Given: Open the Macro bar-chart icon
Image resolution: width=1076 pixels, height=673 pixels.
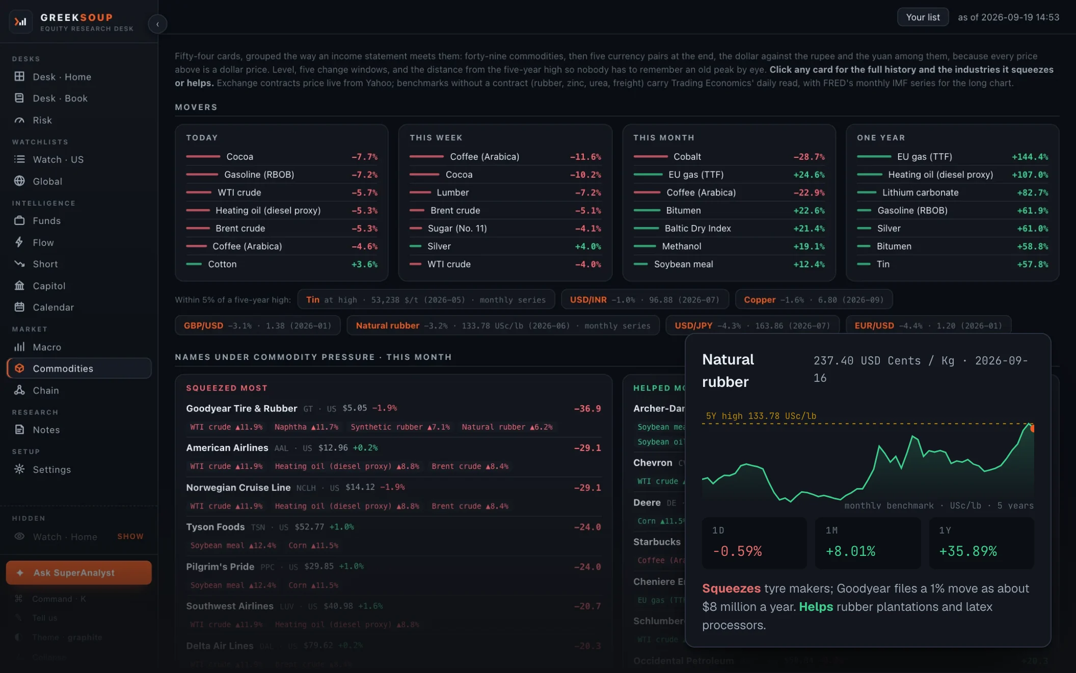Looking at the screenshot, I should [x=19, y=347].
